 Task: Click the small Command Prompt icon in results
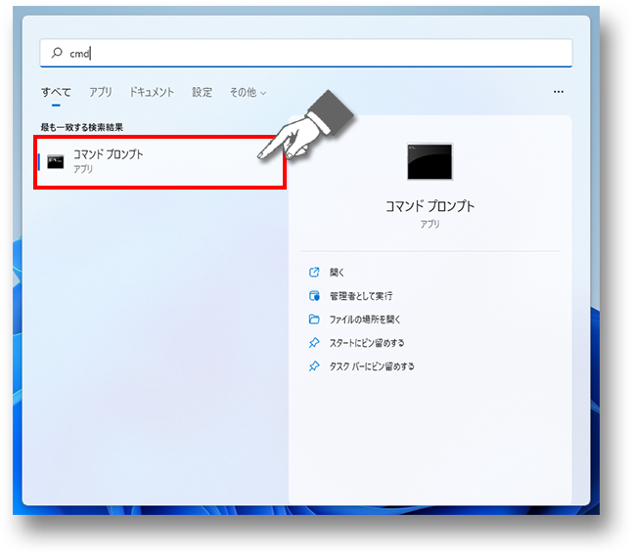(56, 161)
